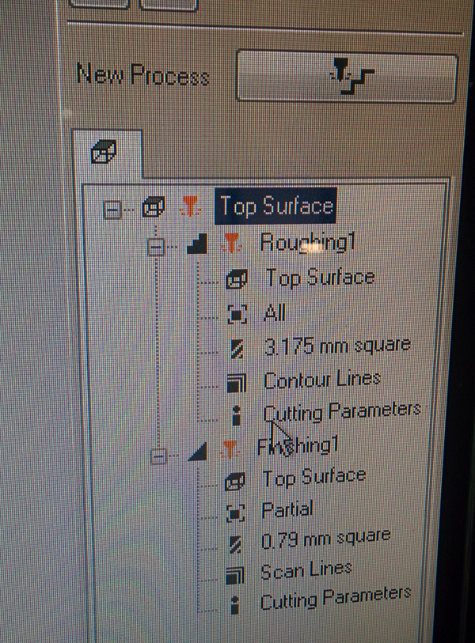
Task: Click the orange cutter icon beside Finishing1
Action: 230,450
